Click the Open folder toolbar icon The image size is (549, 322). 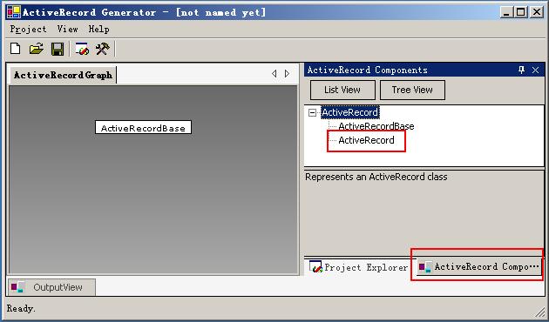coord(37,49)
